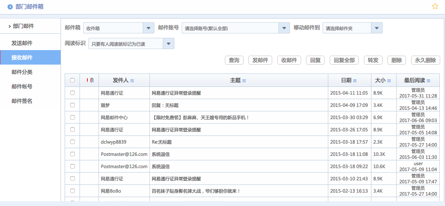Viewport: 445px width, 206px height.
Task: Click the sort icon beside 发件人 header
Action: [x=132, y=81]
